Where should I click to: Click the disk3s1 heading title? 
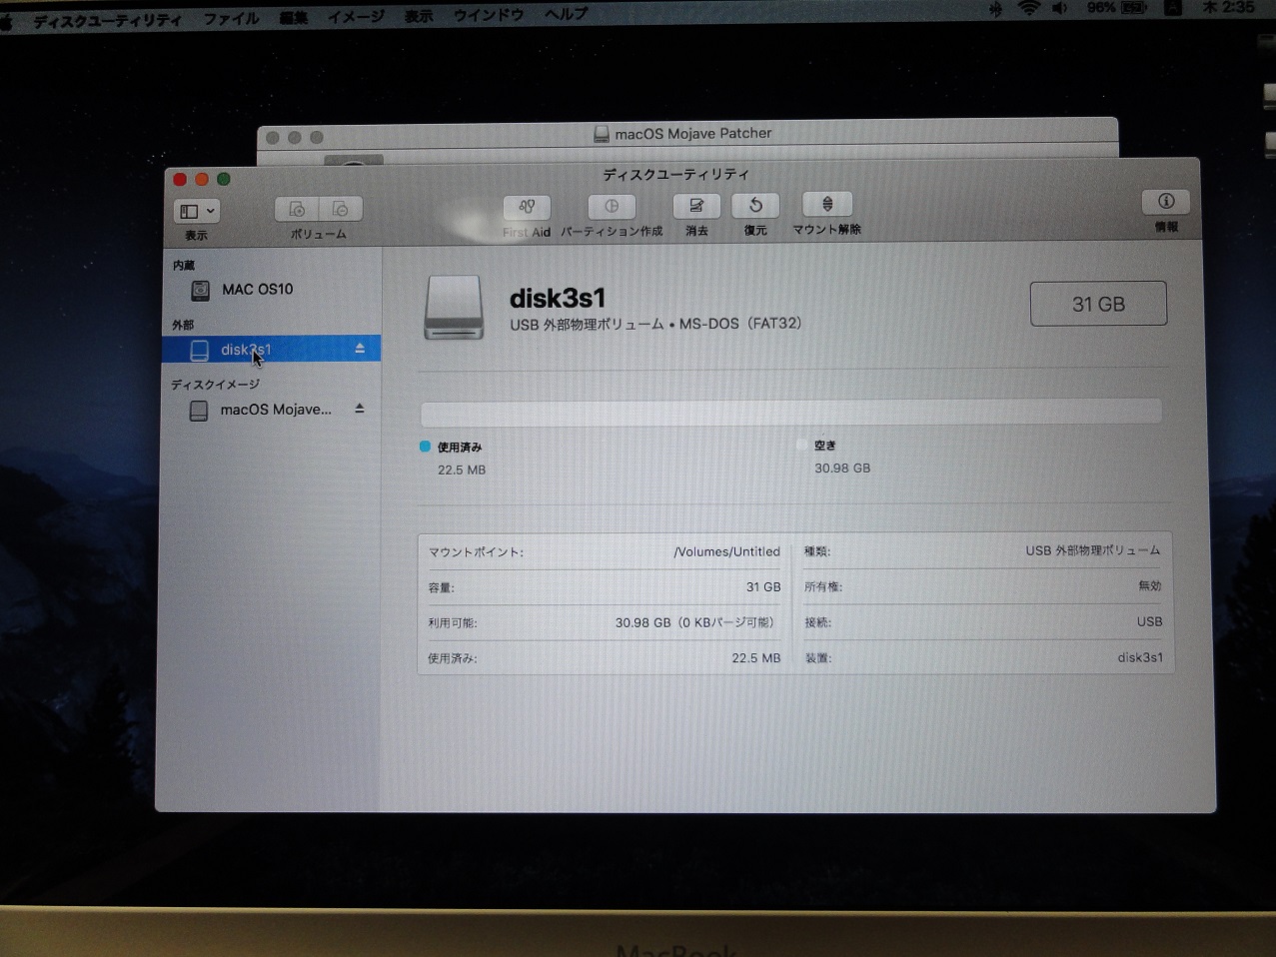click(x=558, y=298)
